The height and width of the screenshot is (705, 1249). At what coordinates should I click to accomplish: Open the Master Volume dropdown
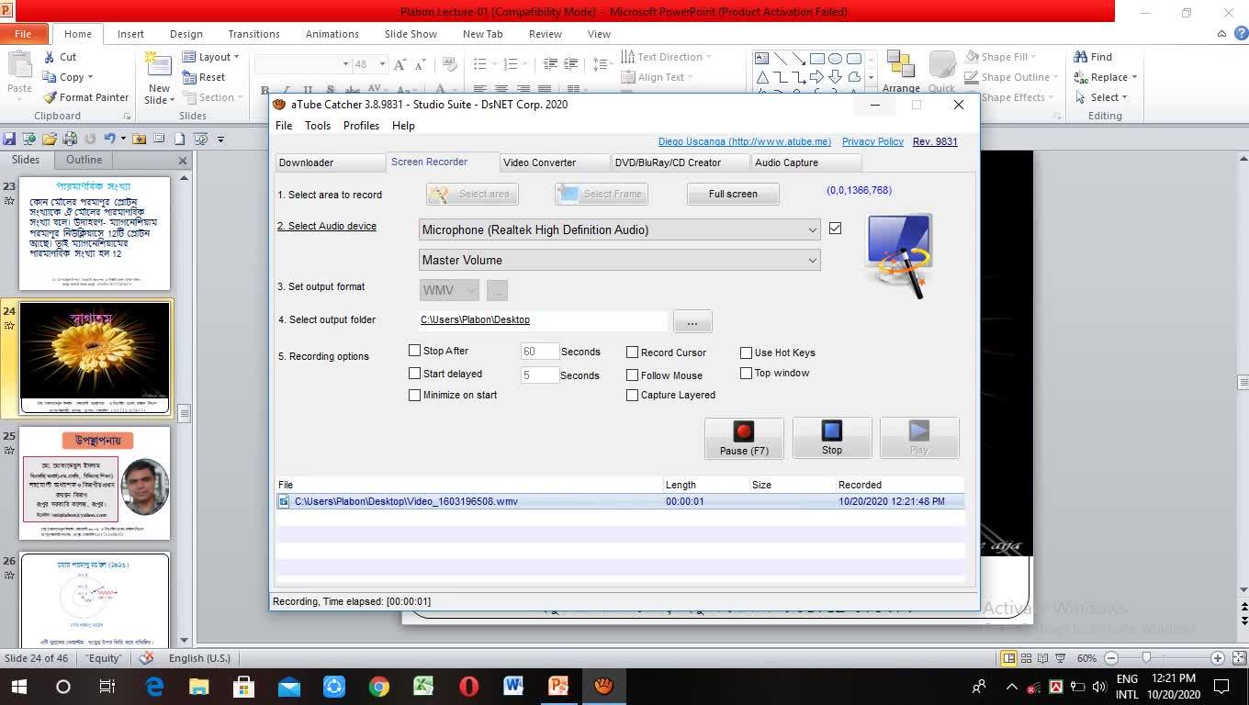619,260
